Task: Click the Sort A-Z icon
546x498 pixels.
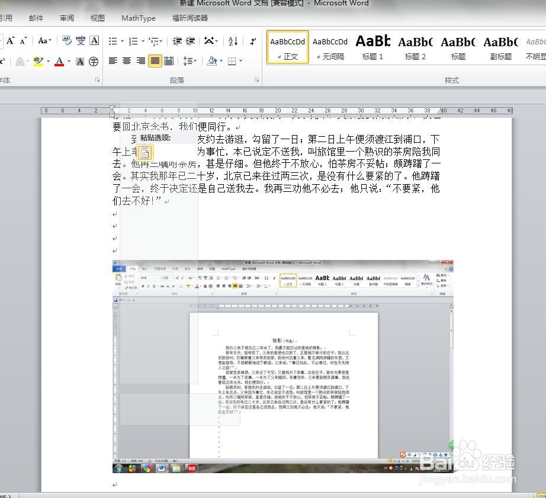Action: pyautogui.click(x=233, y=41)
